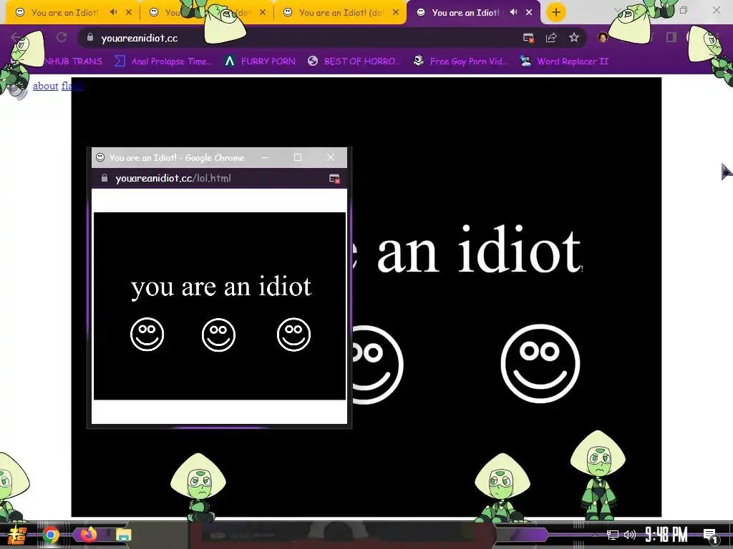Launch Firefox from the taskbar
Screen dimensions: 733x549
[88, 535]
